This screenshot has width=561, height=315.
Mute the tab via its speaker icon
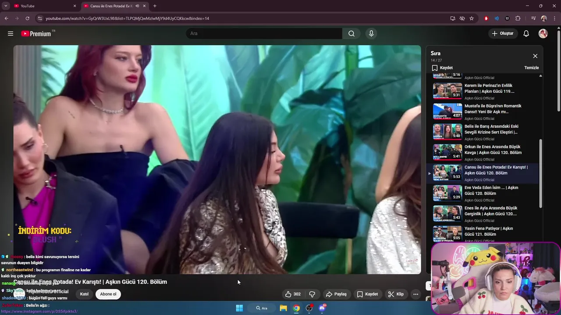click(137, 6)
